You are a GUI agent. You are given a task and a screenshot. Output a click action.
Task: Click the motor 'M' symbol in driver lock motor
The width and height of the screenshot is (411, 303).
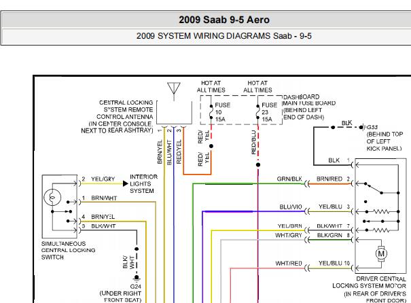[381, 253]
